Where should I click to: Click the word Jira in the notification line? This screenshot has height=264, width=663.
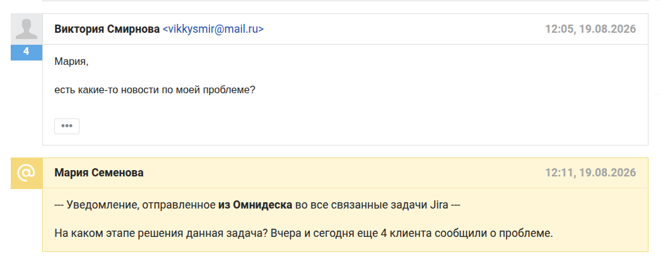(x=439, y=205)
